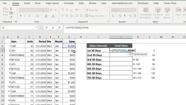Open the Power Pivot tab

(x=170, y=3)
